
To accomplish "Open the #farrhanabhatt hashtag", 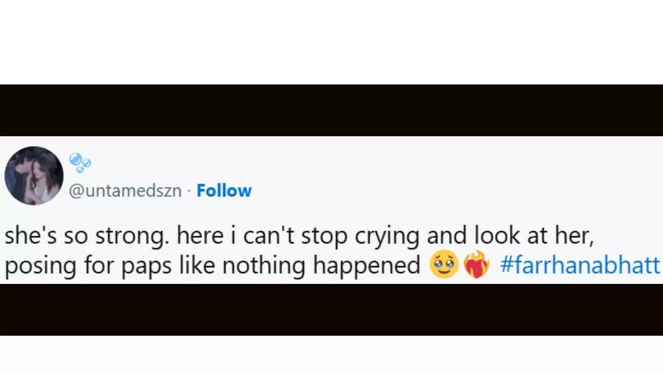I will tap(580, 265).
